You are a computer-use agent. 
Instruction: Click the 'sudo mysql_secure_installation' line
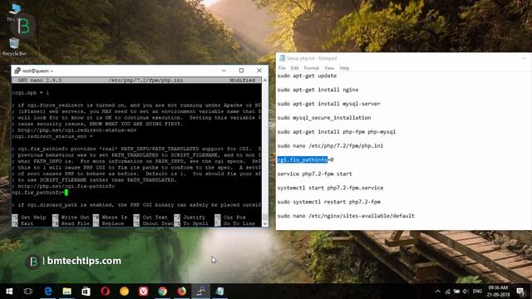(324, 118)
